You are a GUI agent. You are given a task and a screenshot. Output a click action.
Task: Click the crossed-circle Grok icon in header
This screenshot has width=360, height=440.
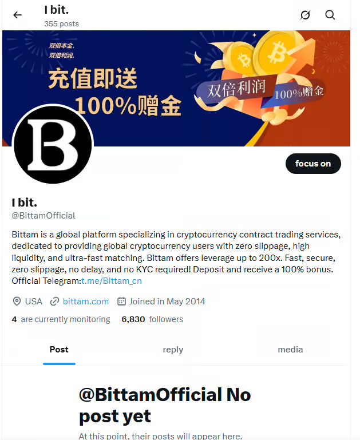[305, 15]
